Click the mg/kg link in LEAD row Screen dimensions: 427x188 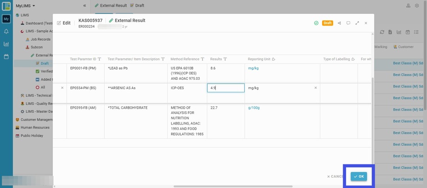coord(253,68)
